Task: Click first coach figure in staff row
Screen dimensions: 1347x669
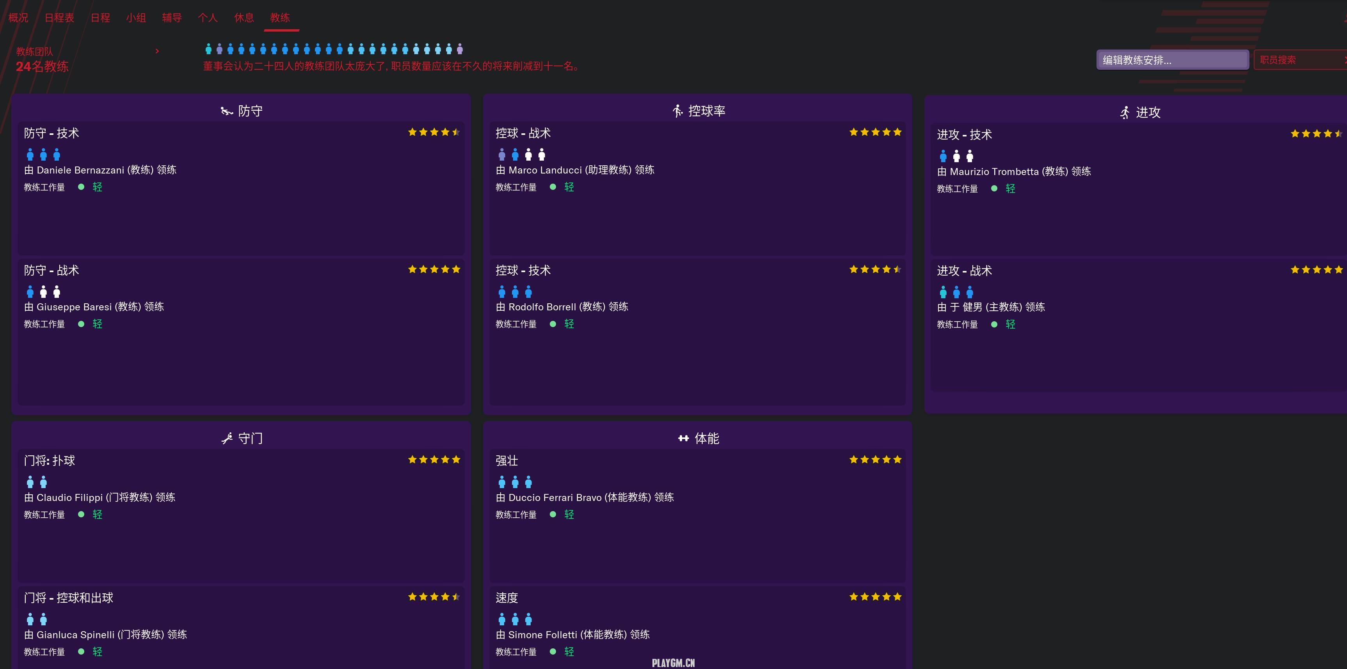Action: (x=209, y=50)
